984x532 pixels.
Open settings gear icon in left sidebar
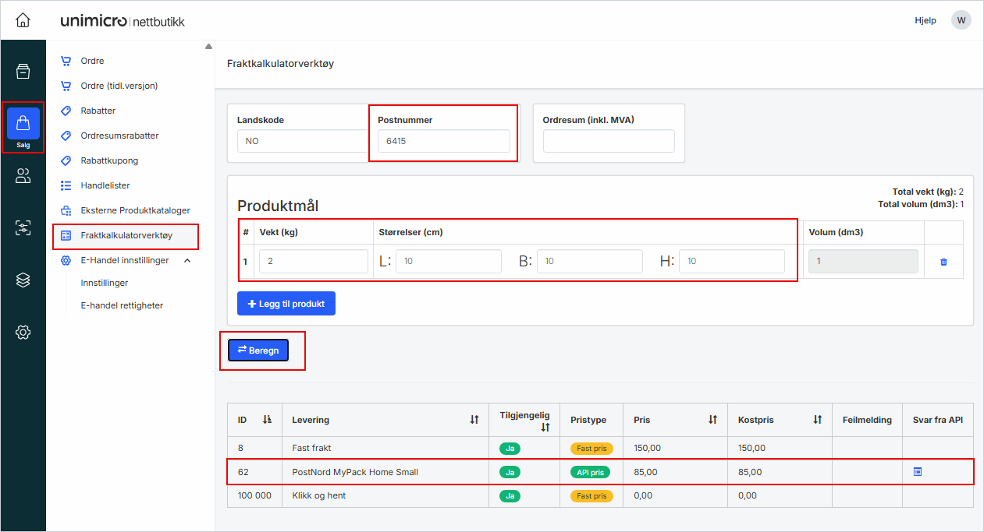tap(23, 333)
